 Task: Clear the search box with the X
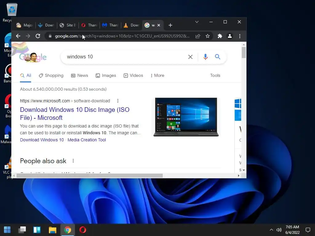coord(190,57)
